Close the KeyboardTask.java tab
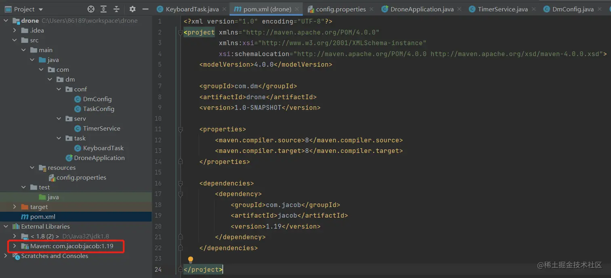This screenshot has width=611, height=278. pos(224,9)
